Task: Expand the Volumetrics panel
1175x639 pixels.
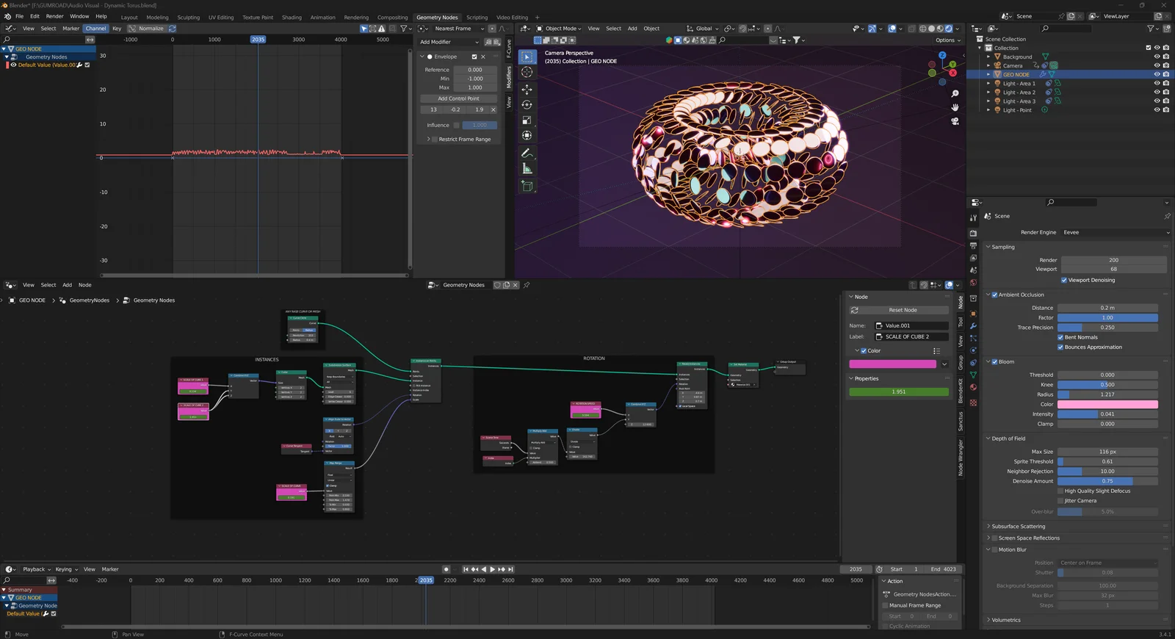Action: [x=1005, y=620]
